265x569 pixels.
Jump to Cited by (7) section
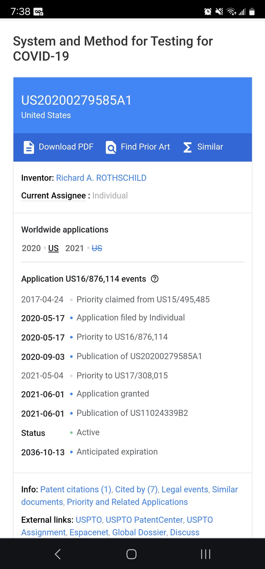pyautogui.click(x=136, y=489)
